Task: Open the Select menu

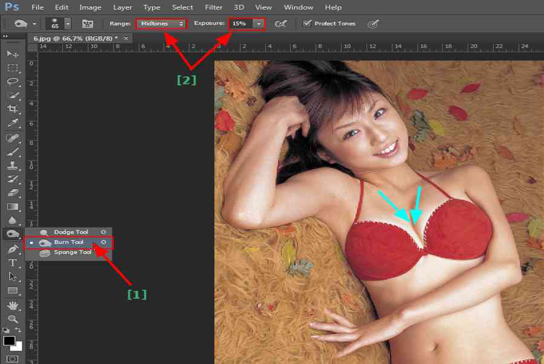Action: (x=183, y=7)
